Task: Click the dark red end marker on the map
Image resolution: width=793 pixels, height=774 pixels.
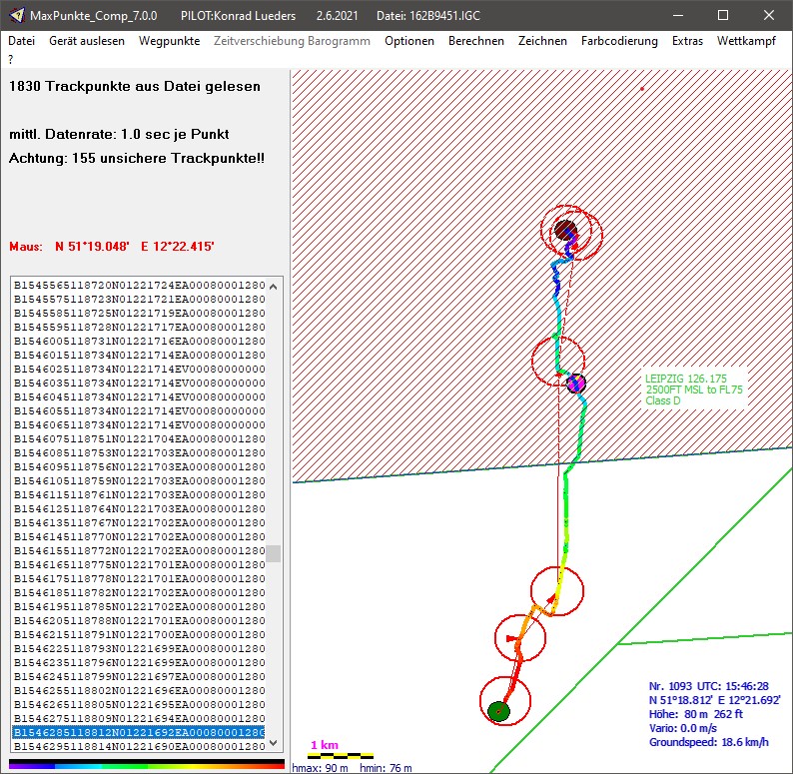Action: [x=565, y=230]
